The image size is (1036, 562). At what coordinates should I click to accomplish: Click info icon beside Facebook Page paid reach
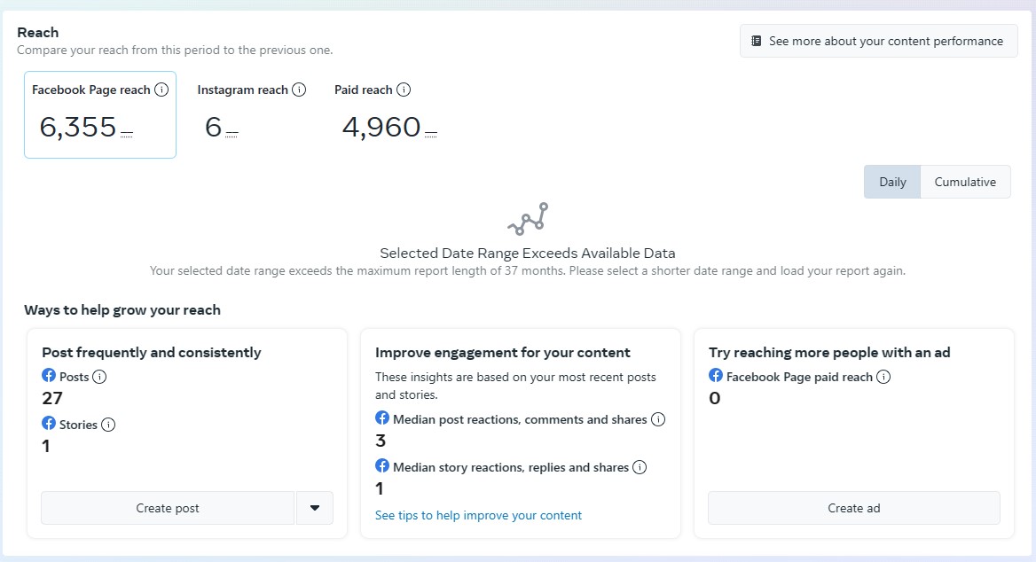[883, 377]
